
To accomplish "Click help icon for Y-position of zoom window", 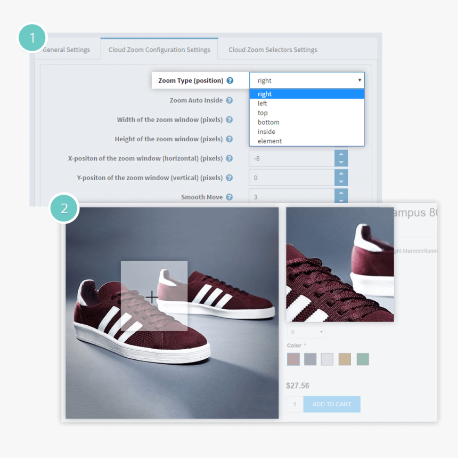I will click(229, 178).
